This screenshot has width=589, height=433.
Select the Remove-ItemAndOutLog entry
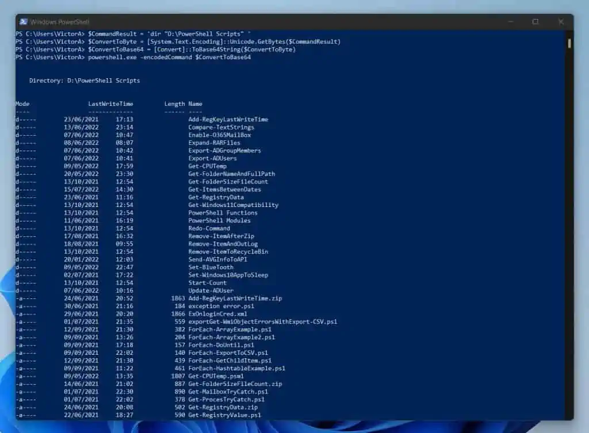click(x=223, y=244)
